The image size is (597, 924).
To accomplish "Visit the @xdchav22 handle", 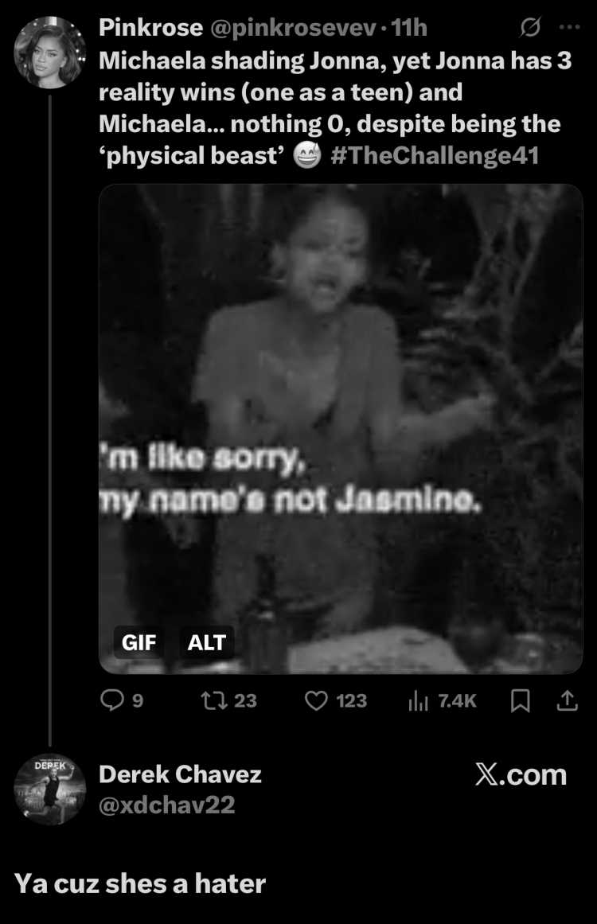I will click(167, 805).
